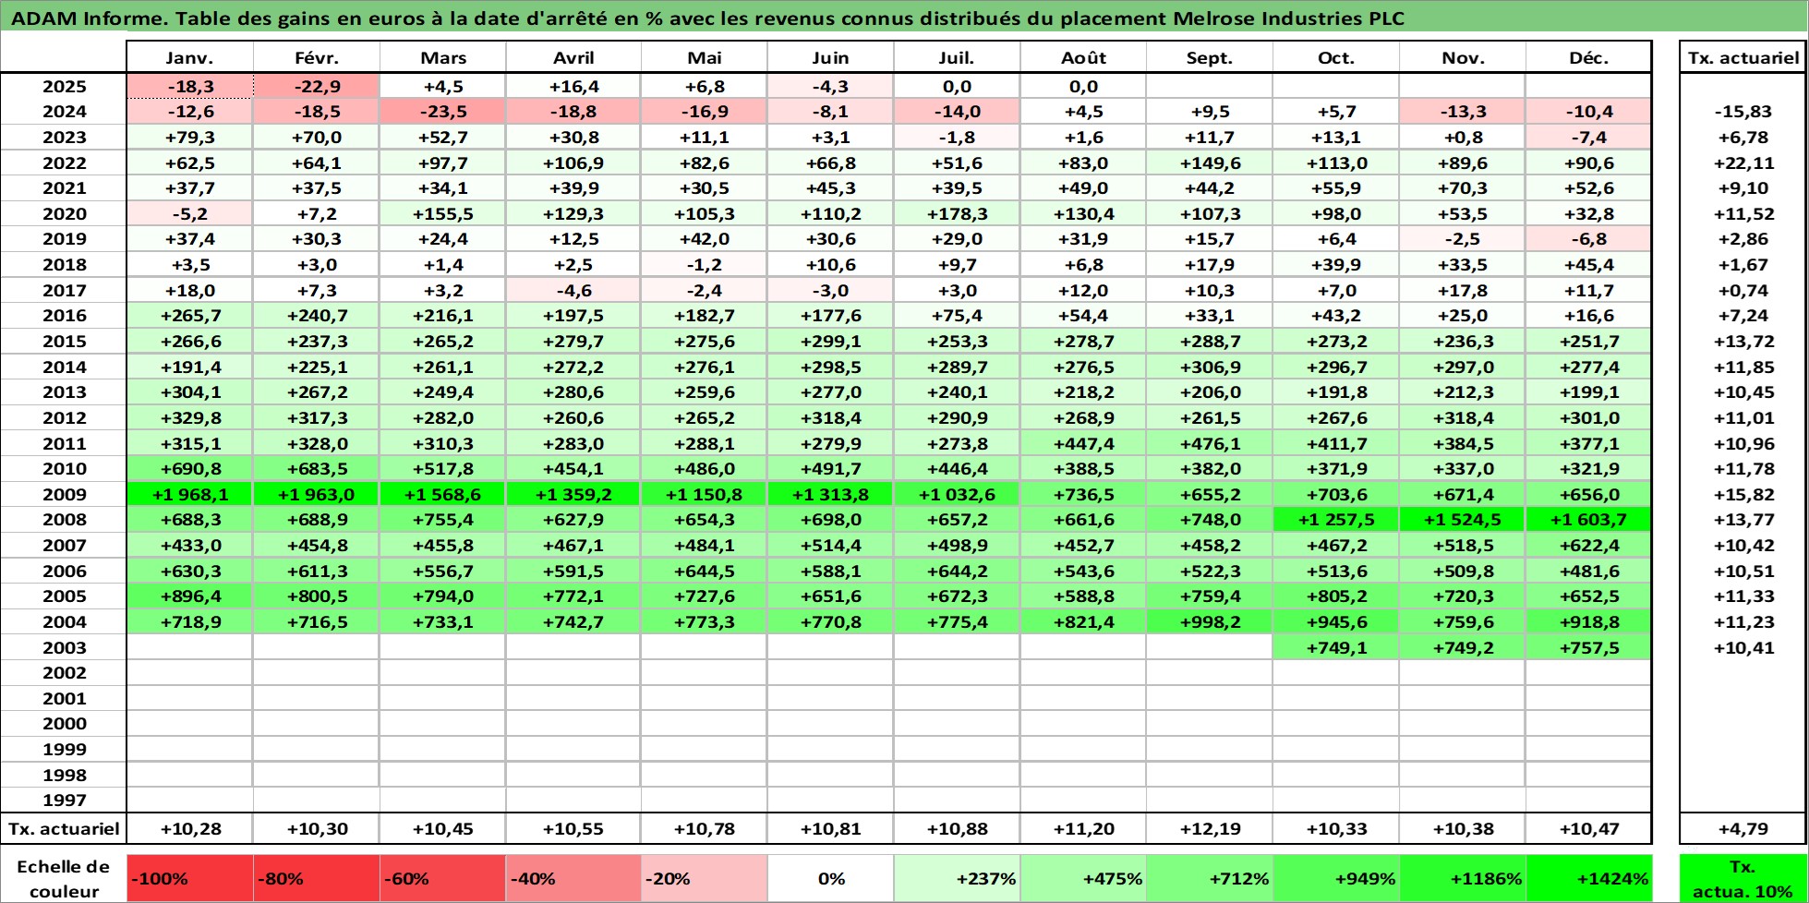The width and height of the screenshot is (1809, 903).
Task: Select the -100% red color scale swatch
Action: pyautogui.click(x=189, y=879)
